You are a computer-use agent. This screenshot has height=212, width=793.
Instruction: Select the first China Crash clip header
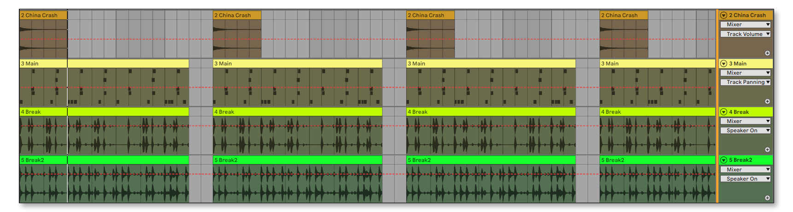pos(43,15)
